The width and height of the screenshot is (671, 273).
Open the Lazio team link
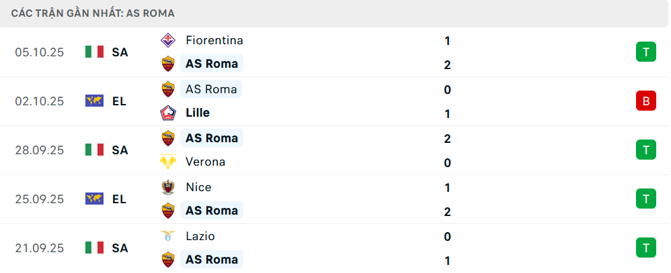[200, 236]
